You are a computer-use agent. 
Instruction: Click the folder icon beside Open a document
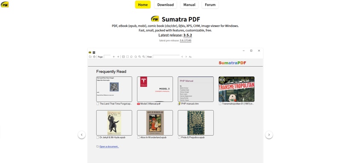[98, 146]
